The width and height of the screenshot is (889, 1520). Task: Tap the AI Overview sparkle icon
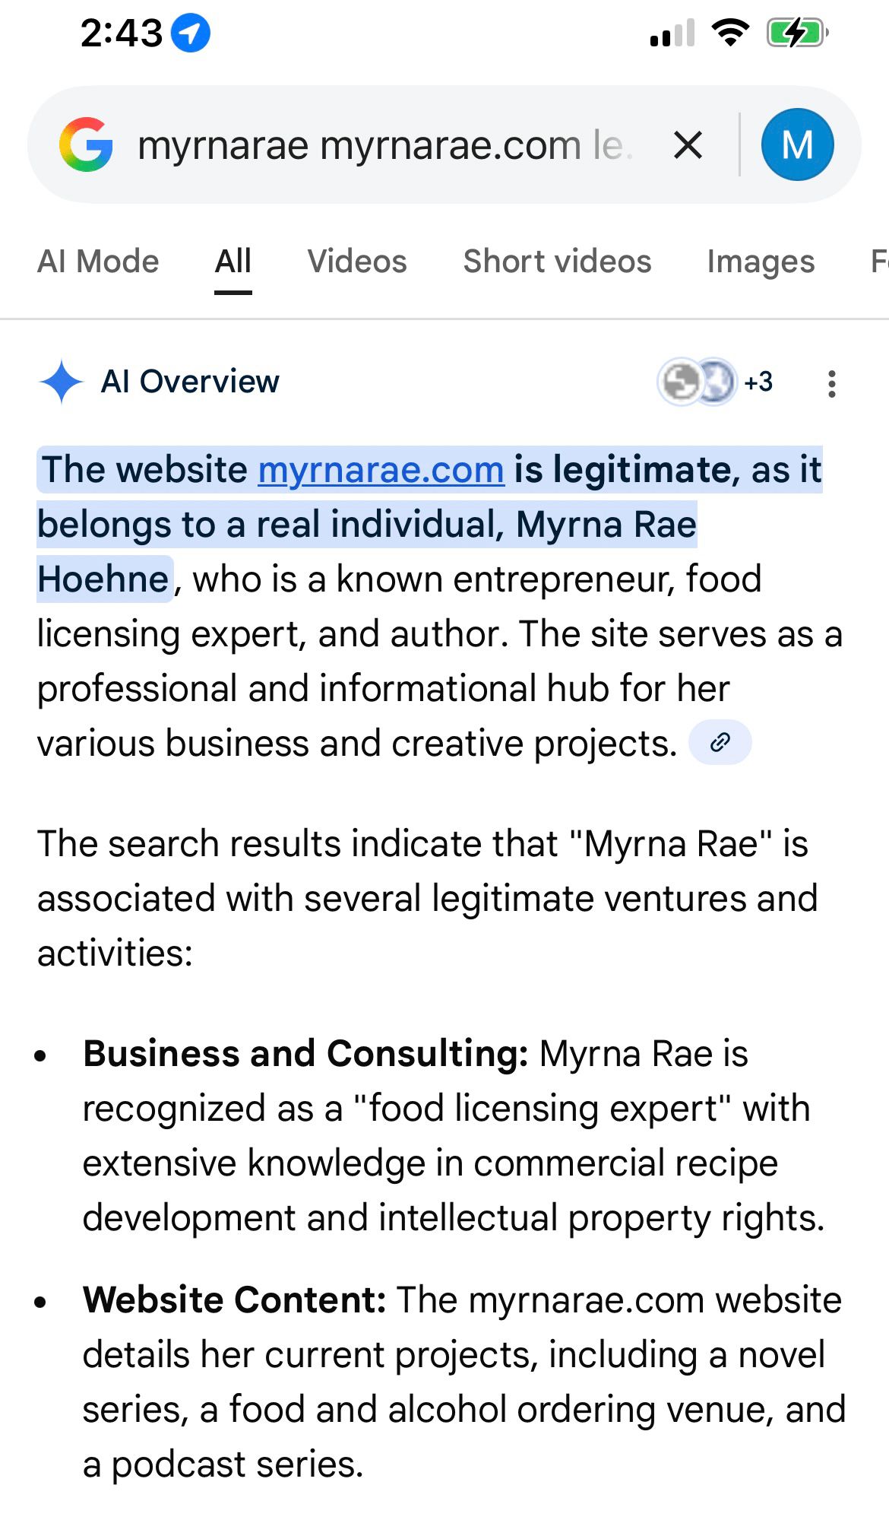[x=62, y=382]
